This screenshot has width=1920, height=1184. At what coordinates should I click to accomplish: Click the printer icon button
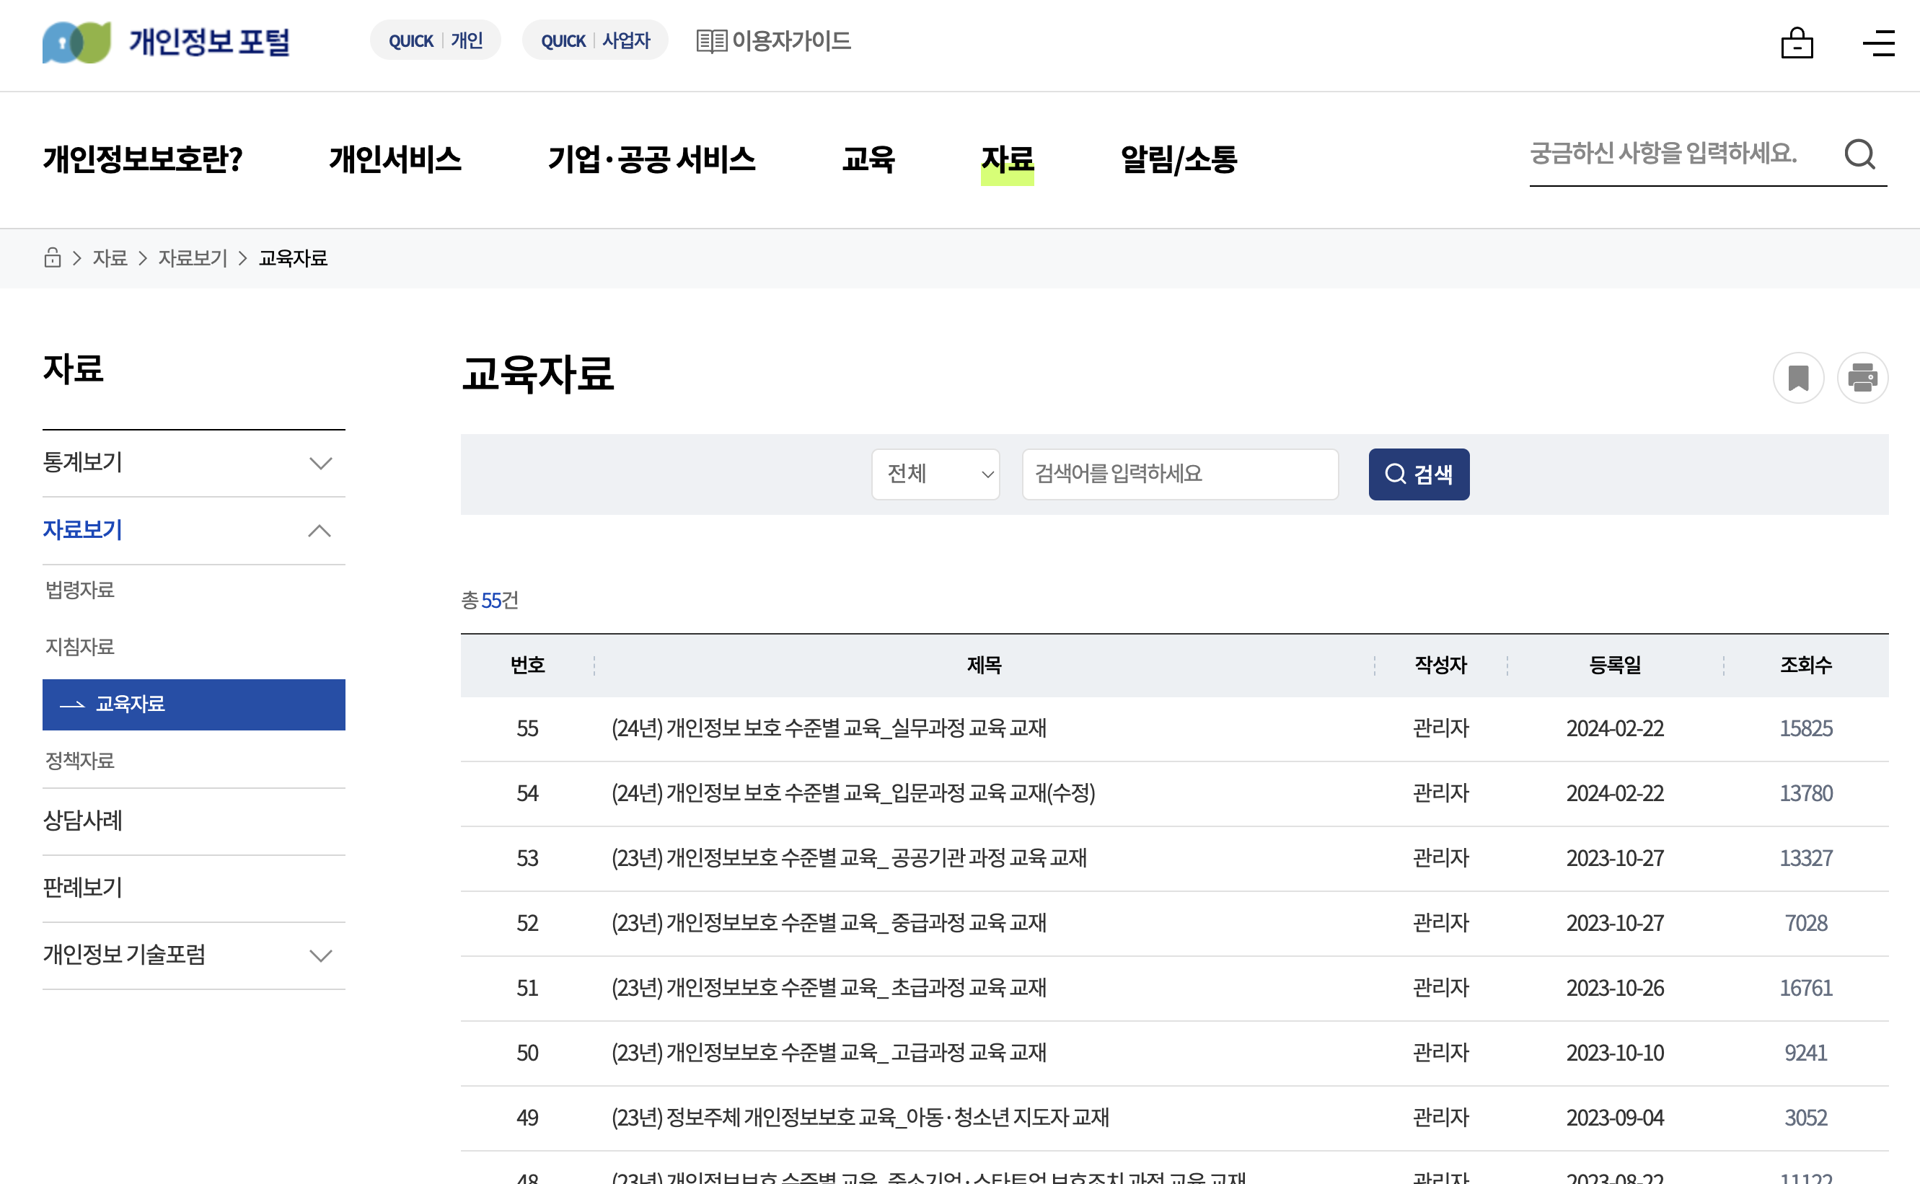pyautogui.click(x=1862, y=379)
